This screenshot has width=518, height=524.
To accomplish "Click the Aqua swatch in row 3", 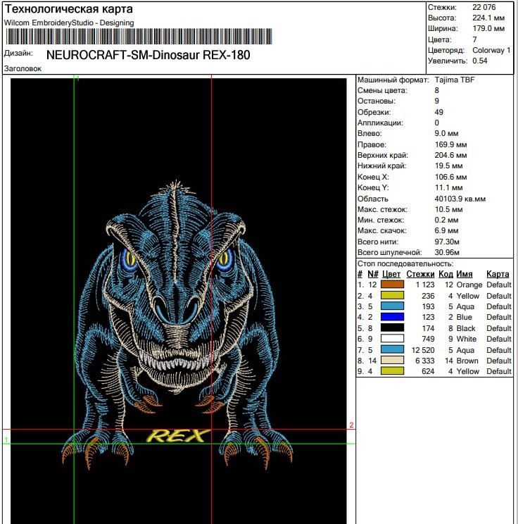I will pyautogui.click(x=392, y=306).
